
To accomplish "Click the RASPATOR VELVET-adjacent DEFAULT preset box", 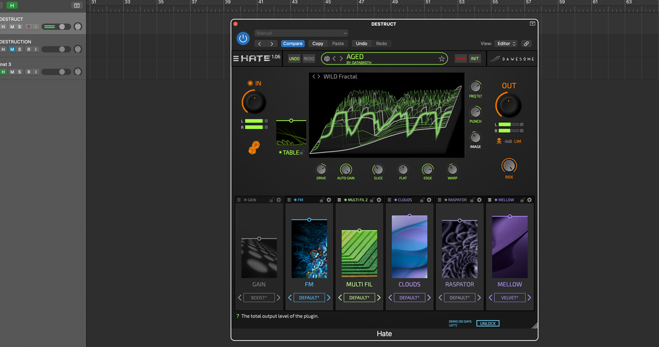I will (460, 298).
